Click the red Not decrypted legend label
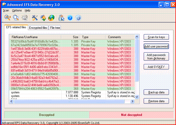This screenshot has width=176, height=125. pyautogui.click(x=131, y=115)
